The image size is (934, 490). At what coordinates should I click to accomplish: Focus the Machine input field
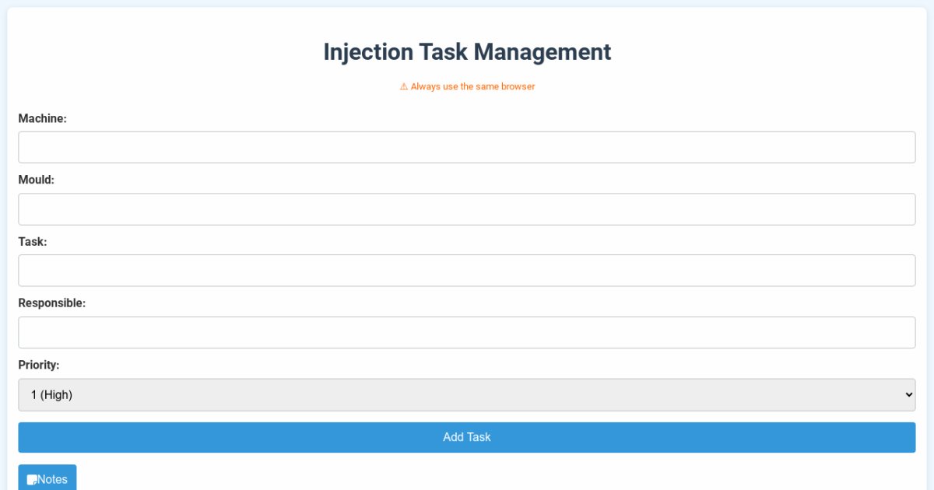click(466, 147)
